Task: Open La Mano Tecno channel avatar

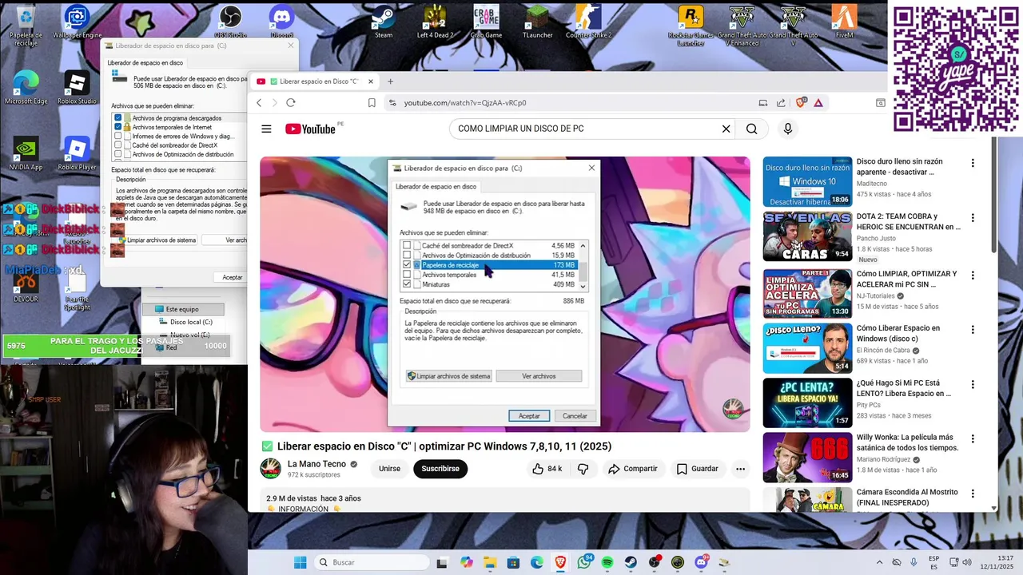Action: 271,469
